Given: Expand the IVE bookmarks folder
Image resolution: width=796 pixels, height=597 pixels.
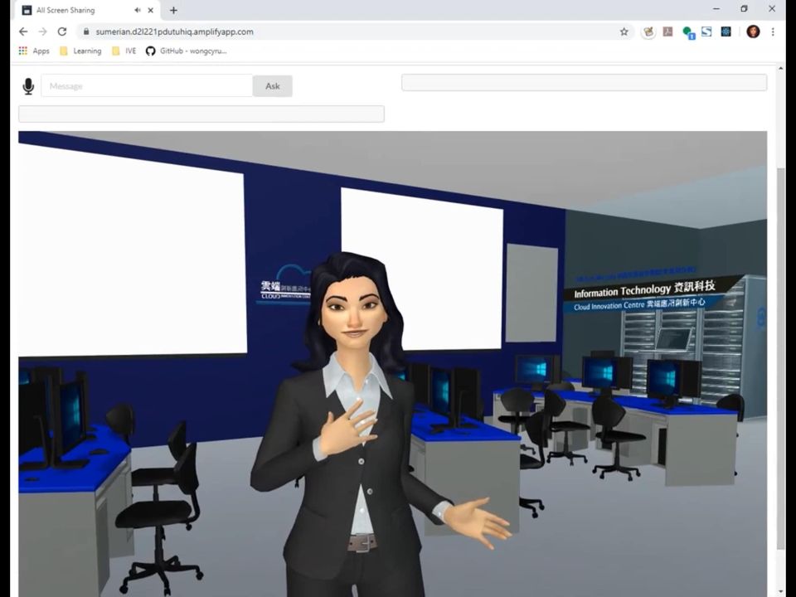Looking at the screenshot, I should coord(124,51).
